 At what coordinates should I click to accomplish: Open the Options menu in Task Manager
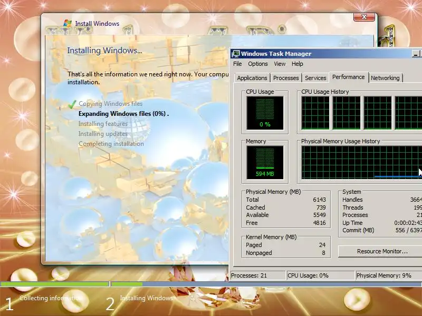[x=258, y=64]
